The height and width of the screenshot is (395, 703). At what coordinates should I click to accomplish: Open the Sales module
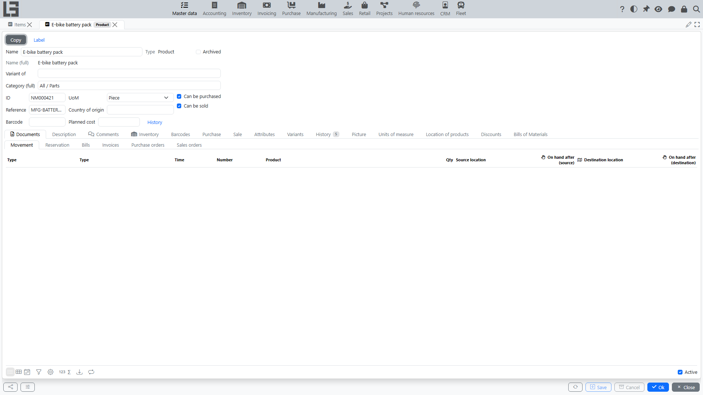[348, 9]
